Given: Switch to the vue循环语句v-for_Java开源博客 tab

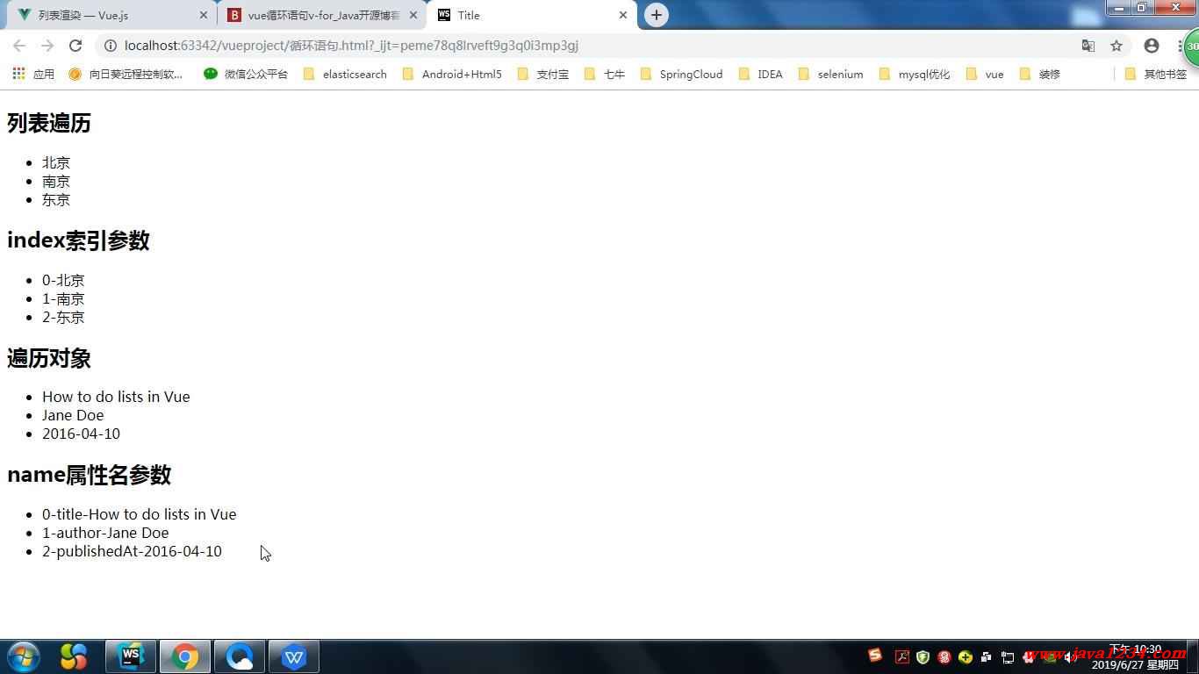Looking at the screenshot, I should [x=322, y=15].
